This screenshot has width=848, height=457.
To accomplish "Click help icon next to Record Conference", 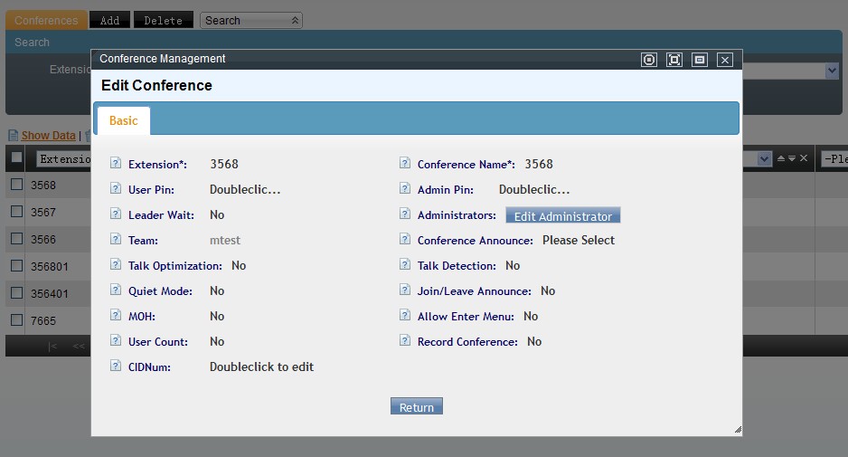I will (x=405, y=341).
